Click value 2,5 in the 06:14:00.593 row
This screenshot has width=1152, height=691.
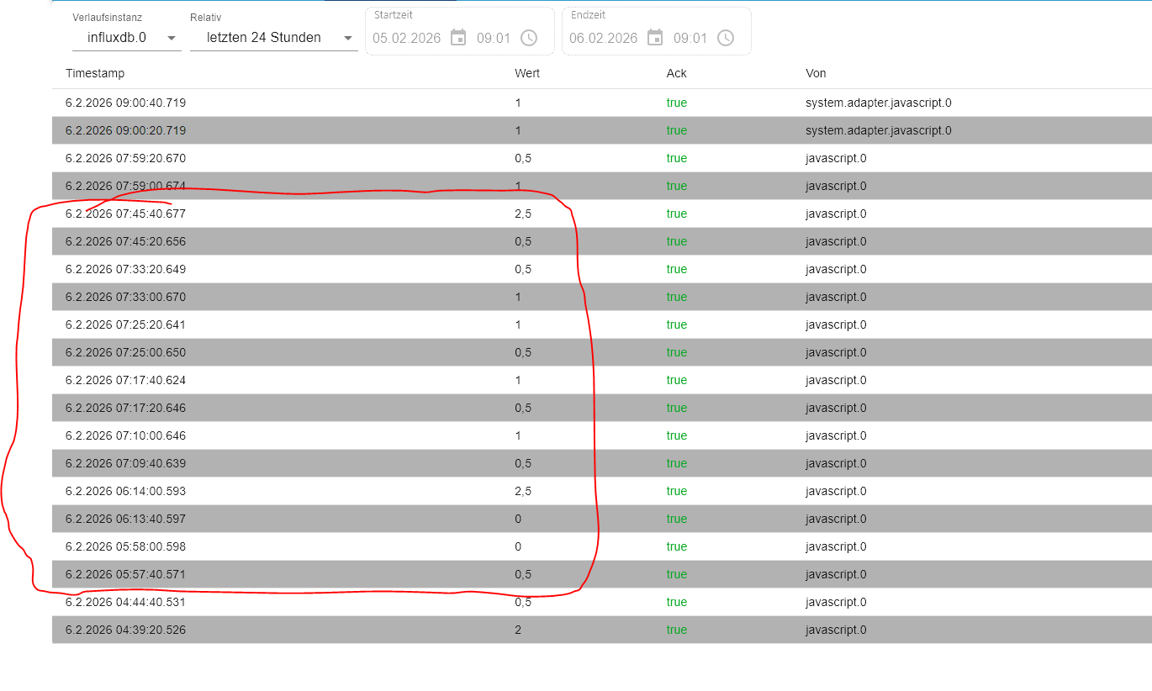pyautogui.click(x=523, y=491)
